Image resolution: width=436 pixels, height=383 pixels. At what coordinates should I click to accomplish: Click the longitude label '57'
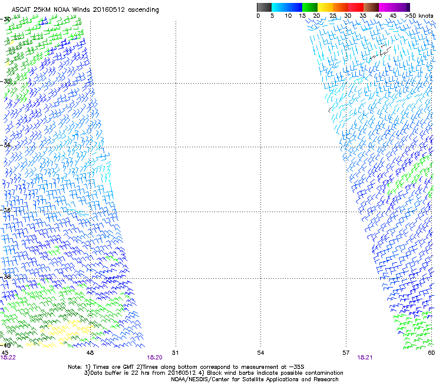pos(346,353)
